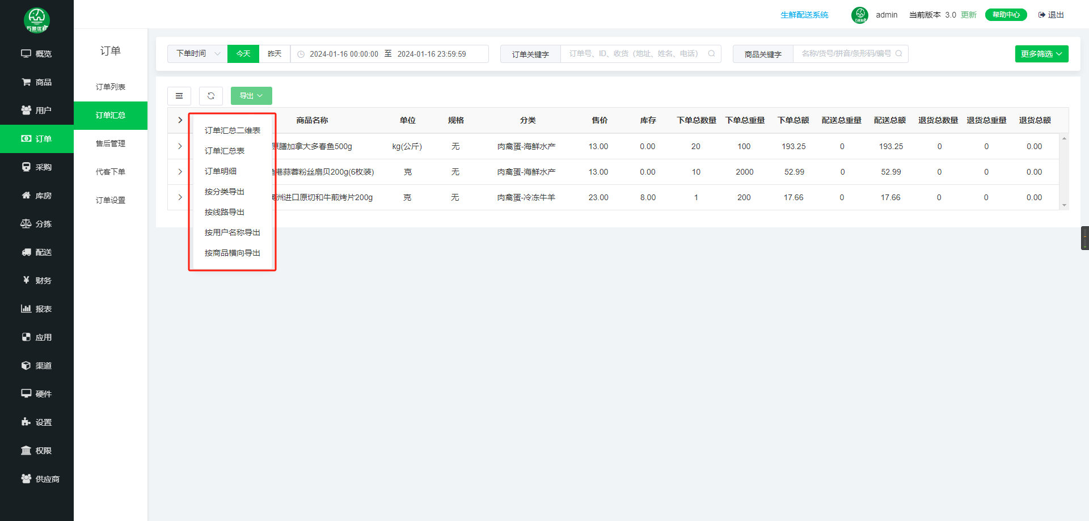This screenshot has width=1089, height=521.
Task: Select 按用户名称导出 export option
Action: click(x=233, y=232)
